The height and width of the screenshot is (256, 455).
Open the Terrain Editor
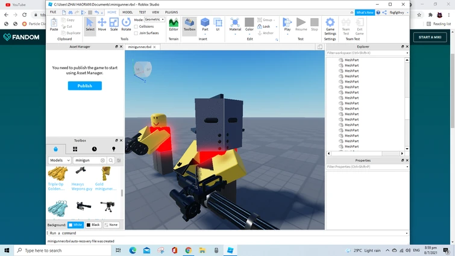[x=174, y=24]
